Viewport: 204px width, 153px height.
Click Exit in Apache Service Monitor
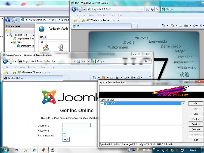click(196, 140)
